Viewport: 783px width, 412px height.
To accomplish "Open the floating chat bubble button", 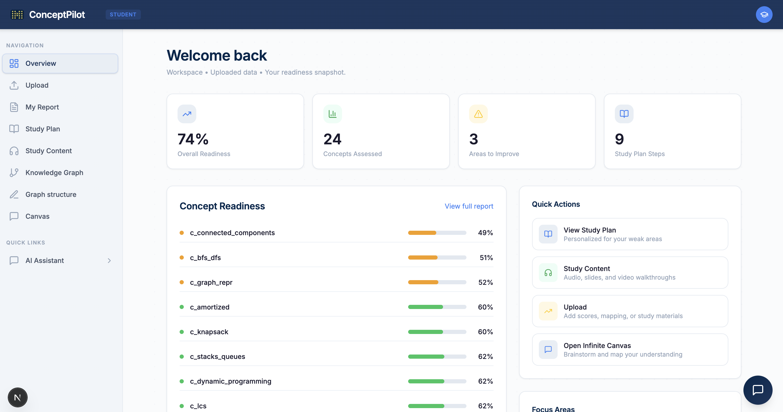I will [x=757, y=390].
